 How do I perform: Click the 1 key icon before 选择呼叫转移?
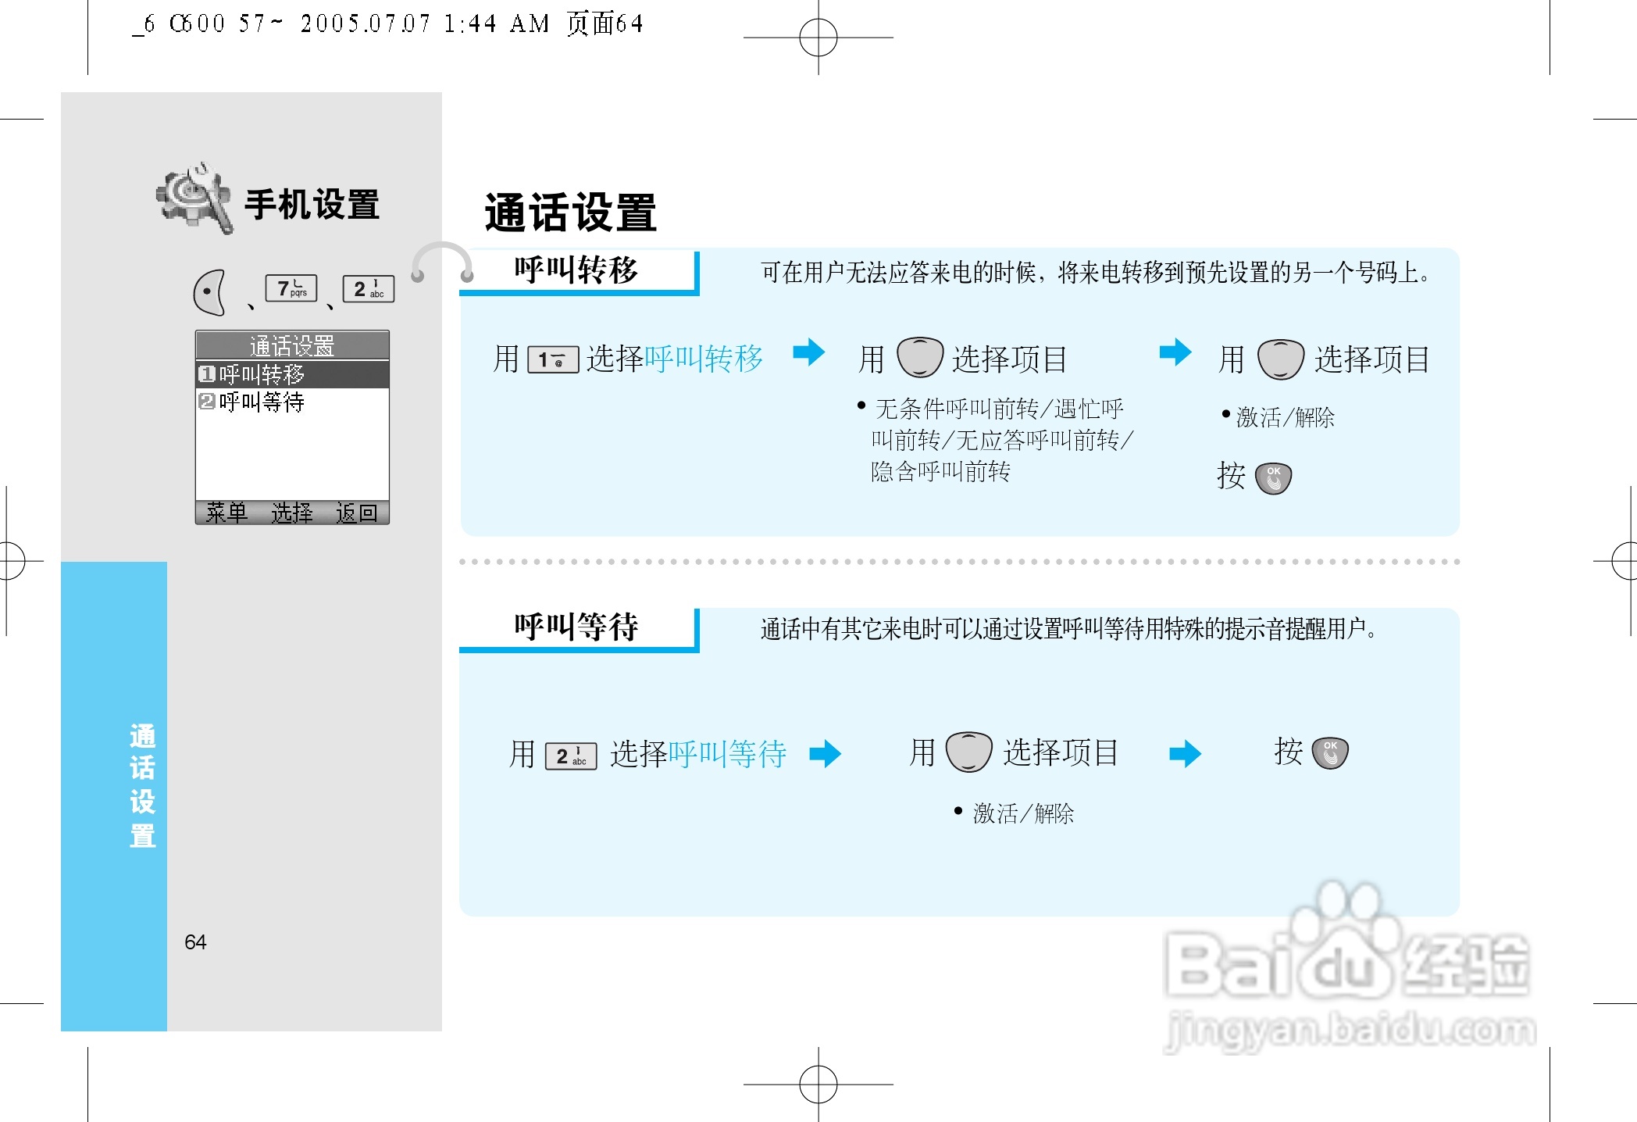coord(553,359)
